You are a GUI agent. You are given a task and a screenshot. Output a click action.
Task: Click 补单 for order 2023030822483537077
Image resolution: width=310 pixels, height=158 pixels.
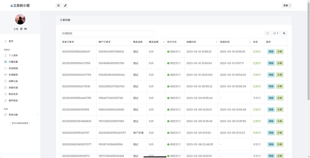pyautogui.click(x=280, y=144)
